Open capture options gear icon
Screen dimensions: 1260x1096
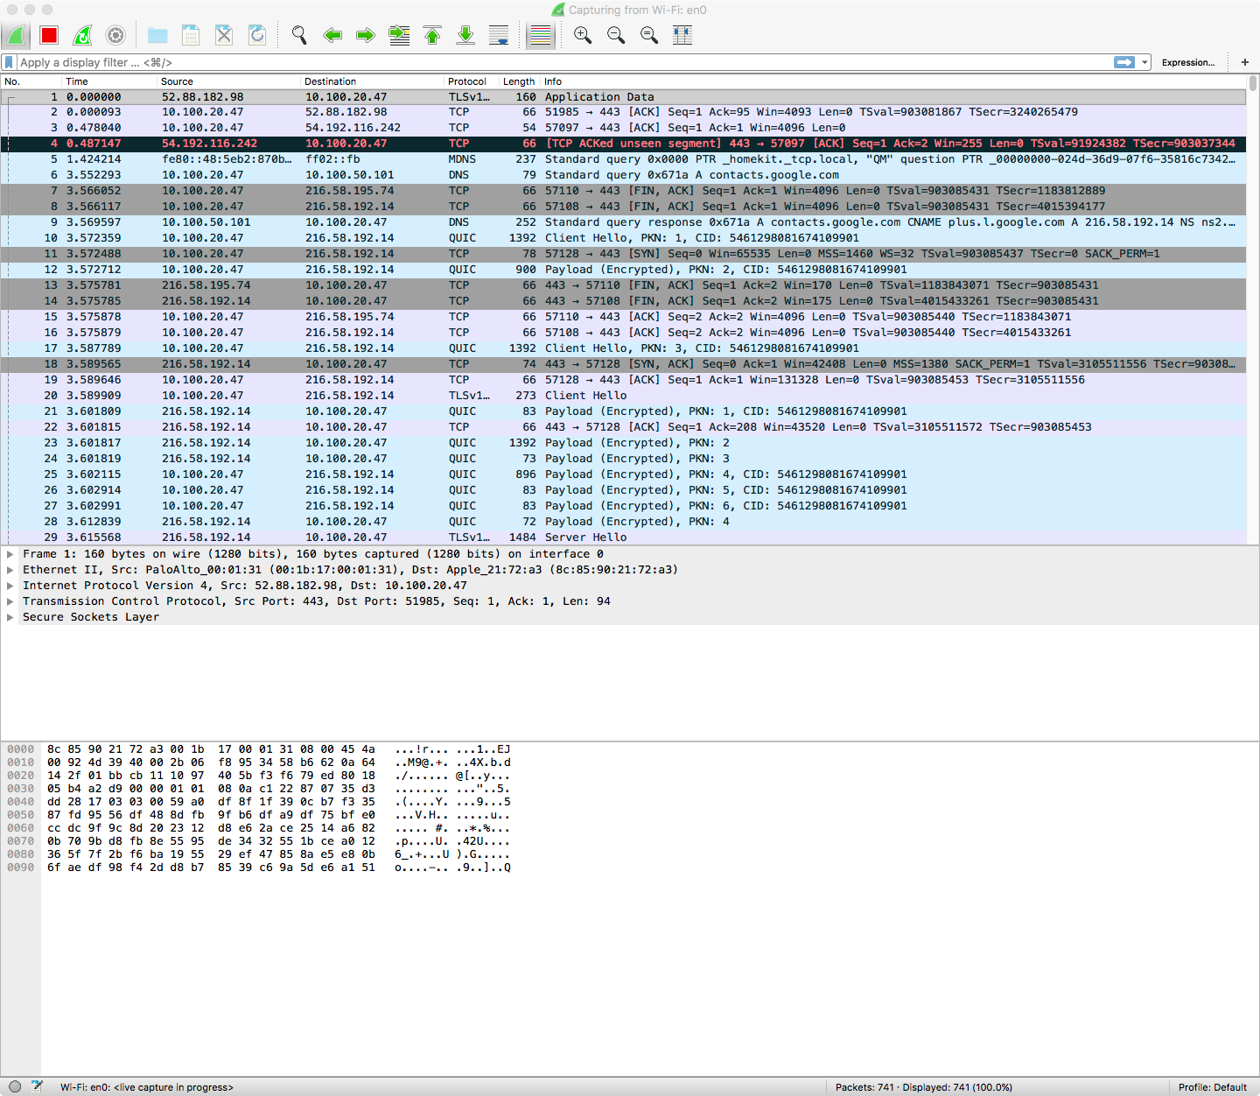coord(115,35)
